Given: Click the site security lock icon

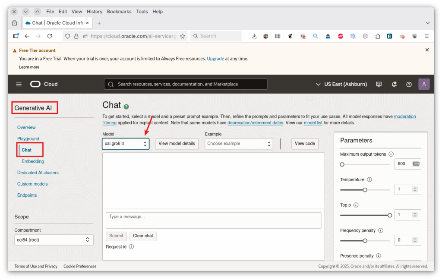Looking at the screenshot, I should coord(76,36).
